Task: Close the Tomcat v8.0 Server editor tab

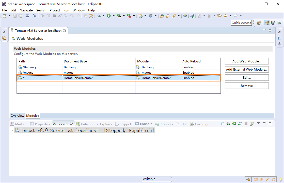Action: click(x=65, y=31)
